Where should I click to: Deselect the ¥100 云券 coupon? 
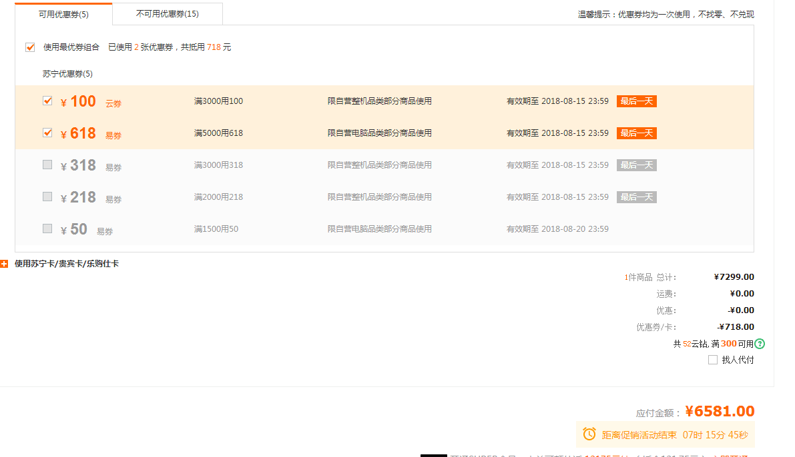tap(47, 100)
